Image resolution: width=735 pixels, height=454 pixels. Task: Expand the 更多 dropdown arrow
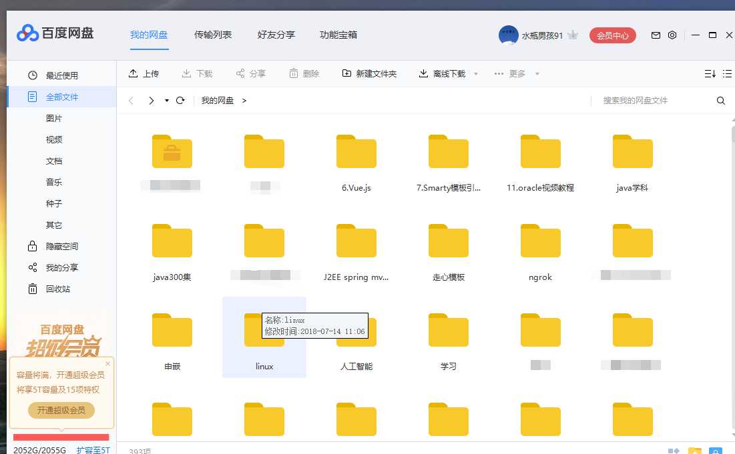coord(537,73)
